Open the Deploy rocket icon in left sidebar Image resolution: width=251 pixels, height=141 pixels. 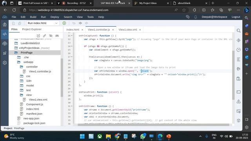pos(5,53)
